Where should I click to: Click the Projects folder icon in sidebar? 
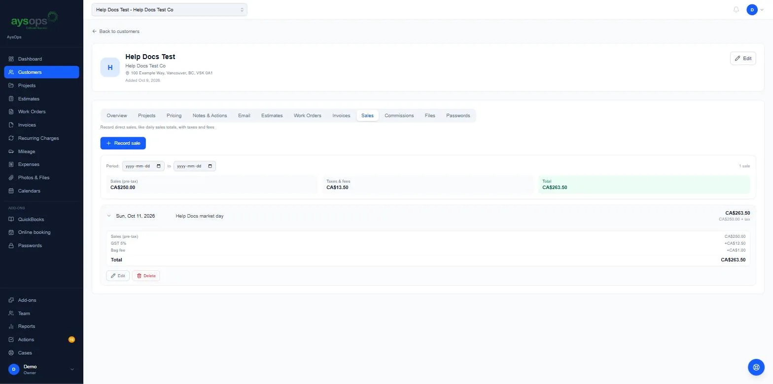pyautogui.click(x=11, y=86)
